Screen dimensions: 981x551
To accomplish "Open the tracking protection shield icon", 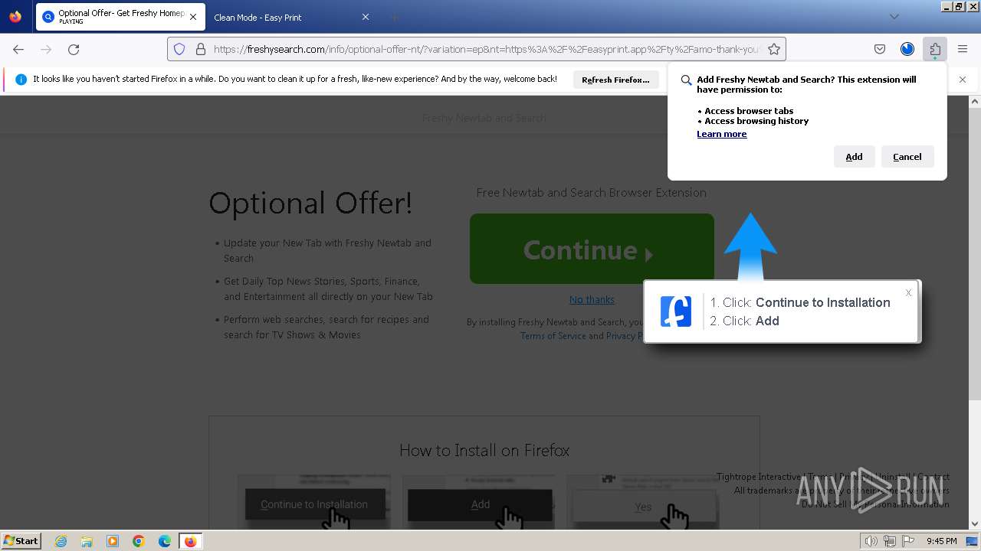I will (179, 49).
